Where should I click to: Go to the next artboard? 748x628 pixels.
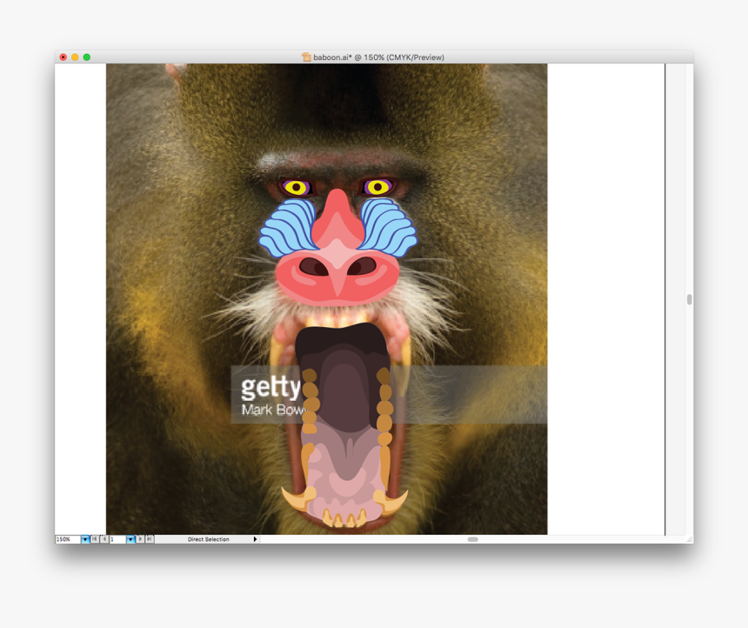point(140,539)
